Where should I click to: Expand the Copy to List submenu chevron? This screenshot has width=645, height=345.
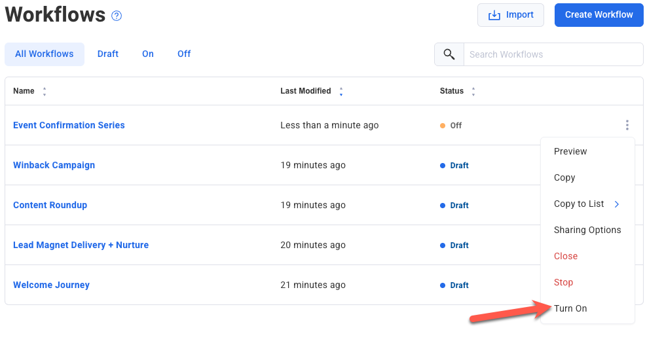616,204
